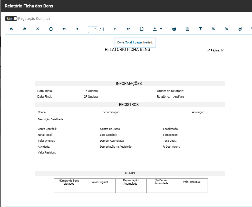Cancel report loading with X icon
Image resolution: width=252 pixels, height=207 pixels.
37,29
